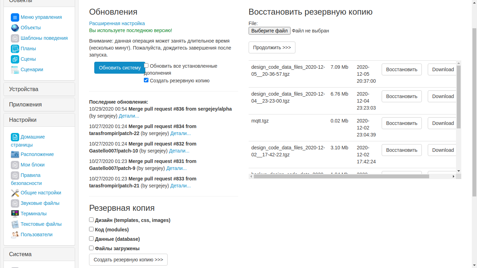
Task: Enable updating all installed extensions
Action: tap(146, 65)
